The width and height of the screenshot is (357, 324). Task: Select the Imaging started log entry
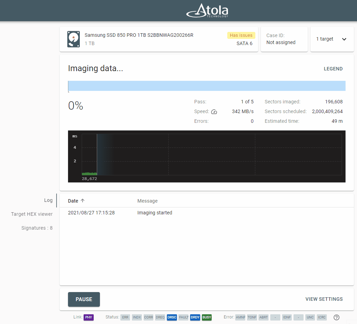tap(155, 213)
